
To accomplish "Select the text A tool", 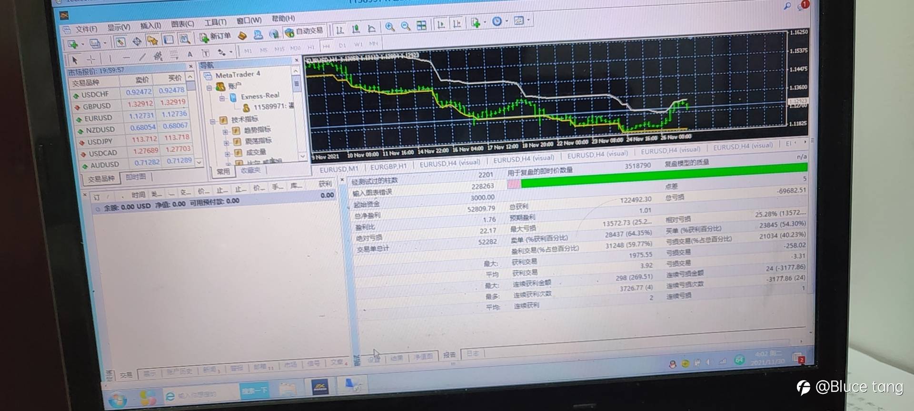I will pos(189,54).
